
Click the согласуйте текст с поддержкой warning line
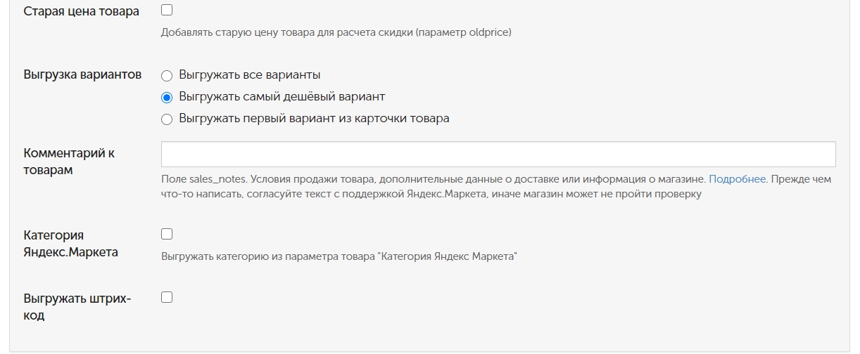[431, 194]
